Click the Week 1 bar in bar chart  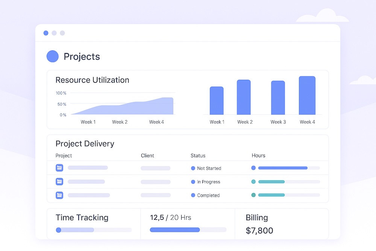(217, 101)
